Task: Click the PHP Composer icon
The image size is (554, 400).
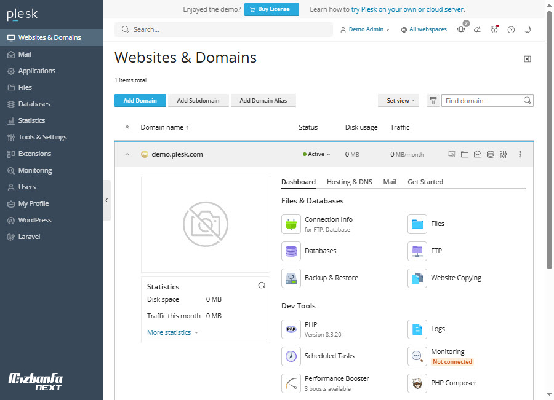Action: [x=417, y=383]
